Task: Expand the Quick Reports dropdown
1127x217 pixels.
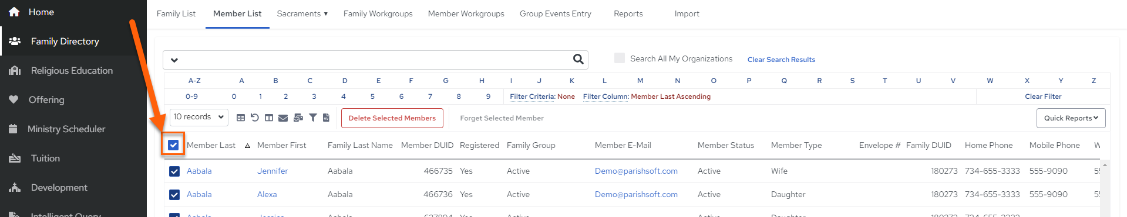Action: [1071, 118]
